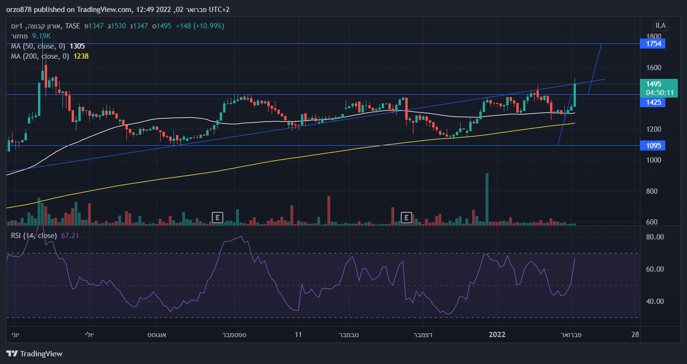Click the ILA currency label
Viewport: 687px width, 364px height.
tap(660, 25)
